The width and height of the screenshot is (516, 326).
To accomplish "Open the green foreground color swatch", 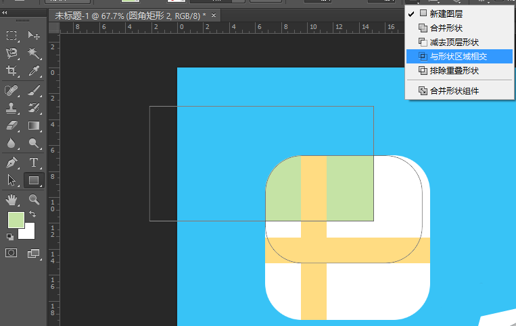I will pyautogui.click(x=15, y=219).
